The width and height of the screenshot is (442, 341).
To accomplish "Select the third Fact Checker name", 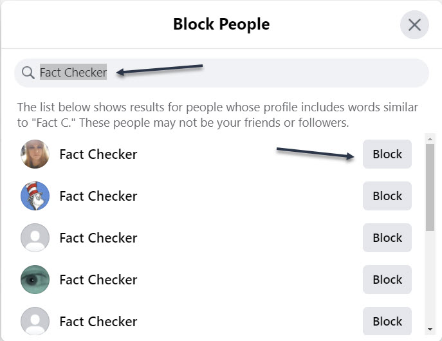I will click(98, 238).
